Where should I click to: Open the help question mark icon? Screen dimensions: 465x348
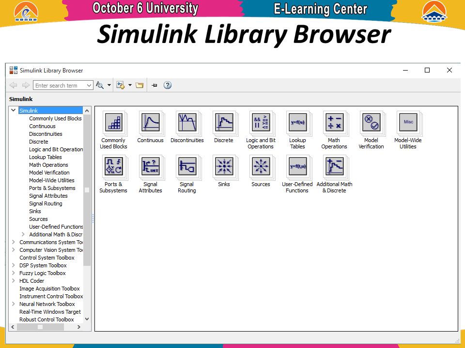coord(168,85)
